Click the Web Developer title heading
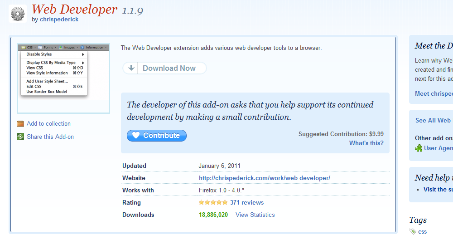Viewport: 453px width, 235px height. (74, 9)
